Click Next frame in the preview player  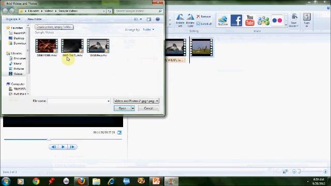tap(72, 147)
